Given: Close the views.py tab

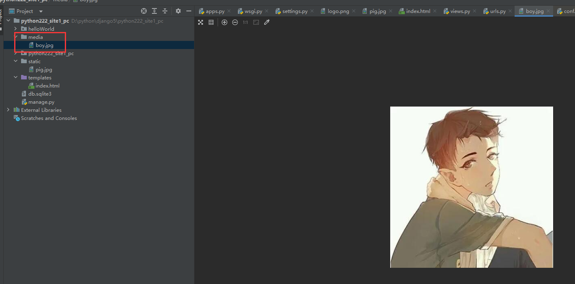Looking at the screenshot, I should pos(475,11).
